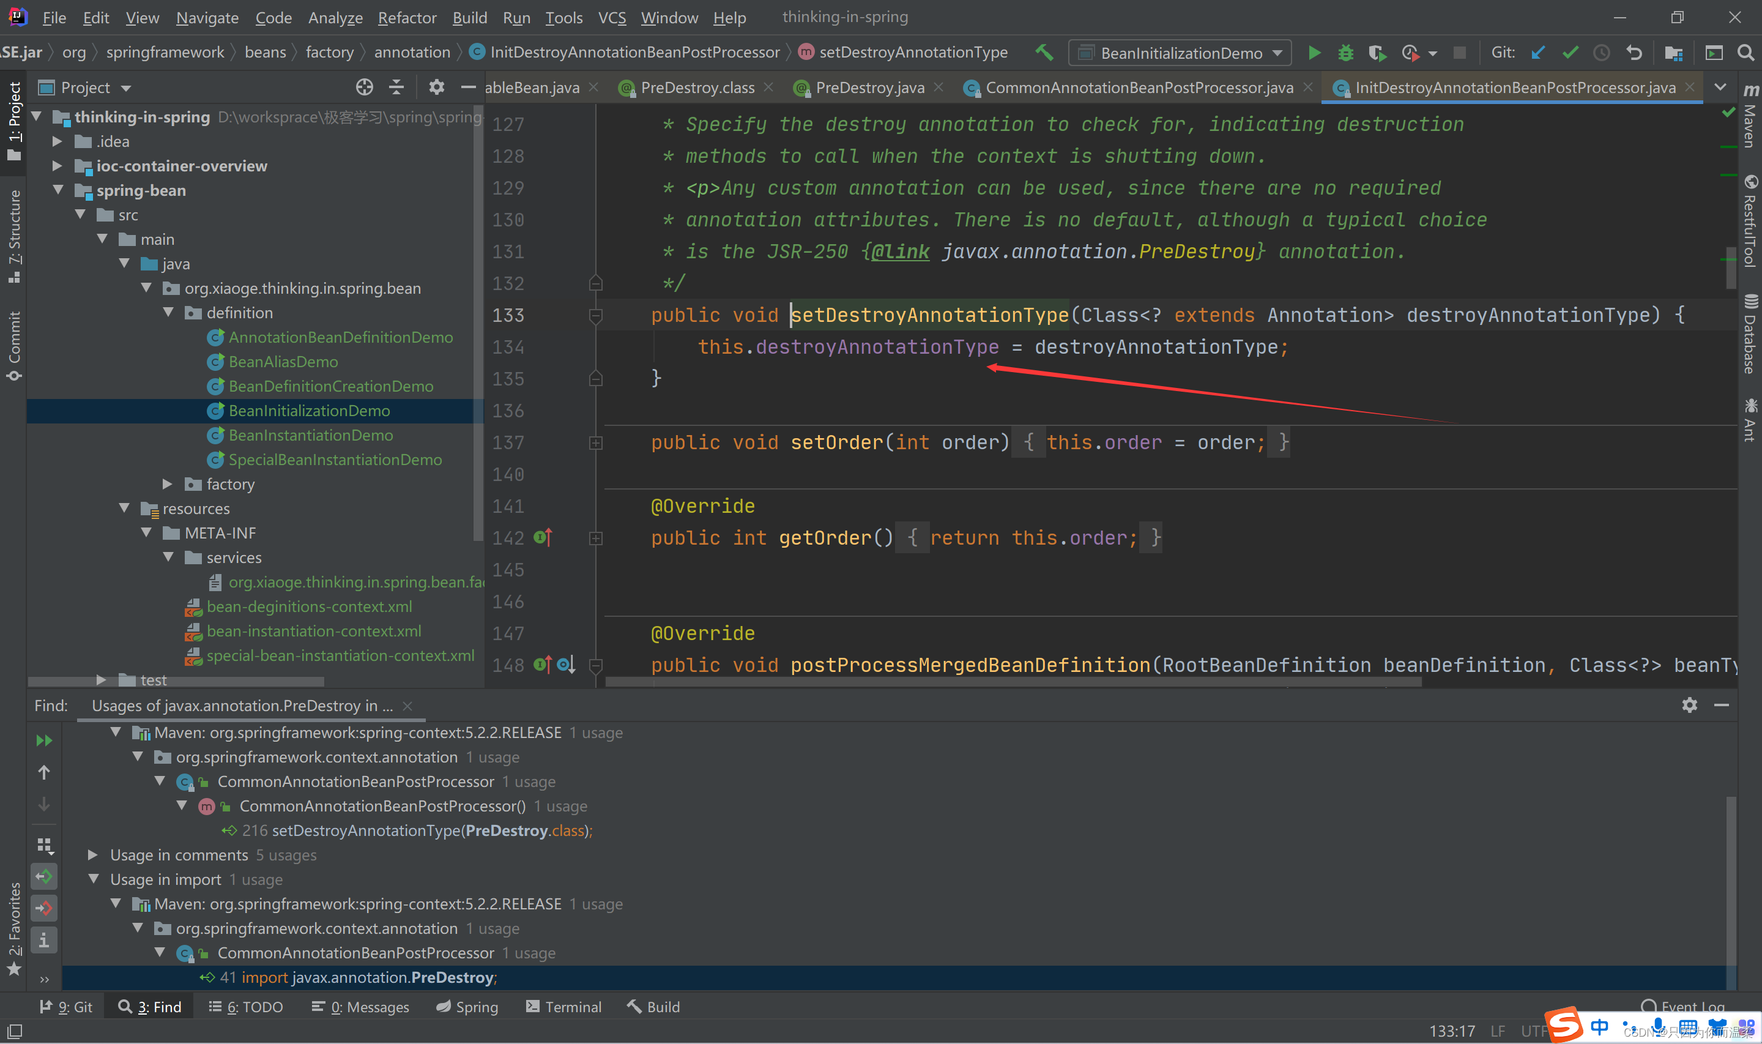Show hidden editor tabs dropdown chevron
This screenshot has height=1044, width=1762.
(1720, 88)
